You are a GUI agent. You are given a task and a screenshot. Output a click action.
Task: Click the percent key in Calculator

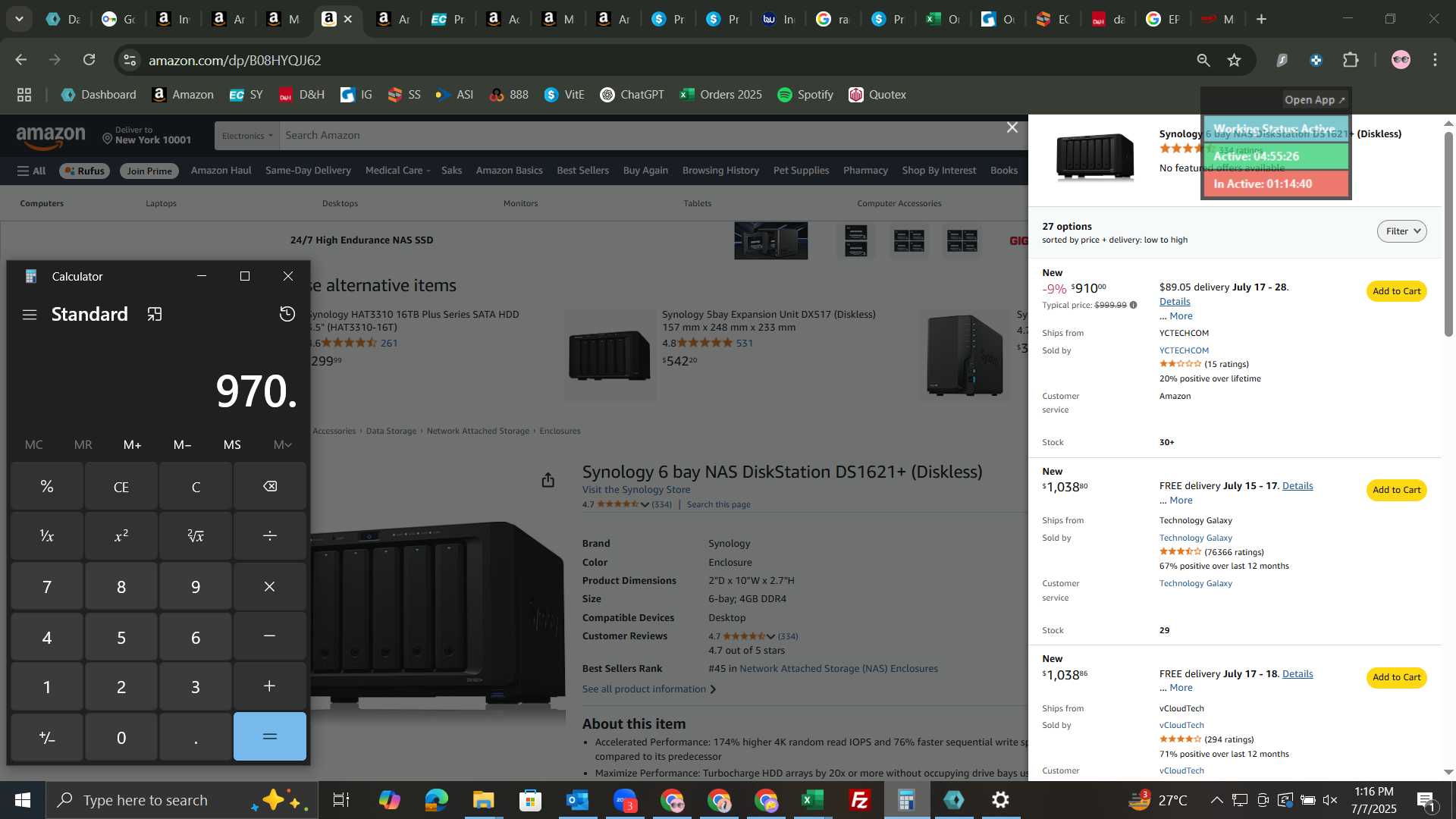(x=47, y=487)
